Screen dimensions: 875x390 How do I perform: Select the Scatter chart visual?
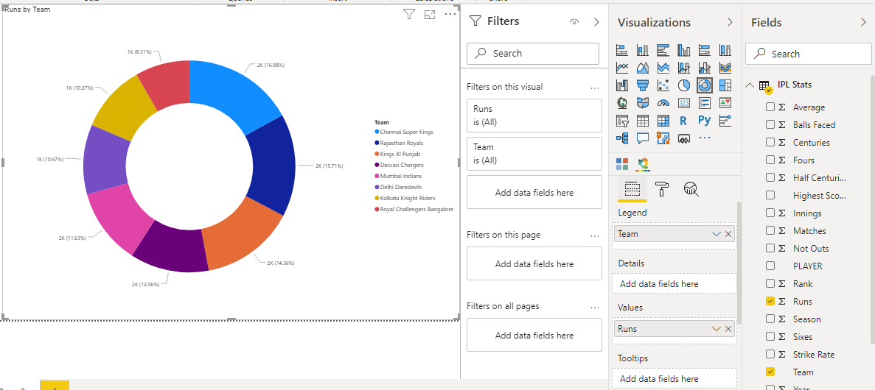tap(663, 85)
